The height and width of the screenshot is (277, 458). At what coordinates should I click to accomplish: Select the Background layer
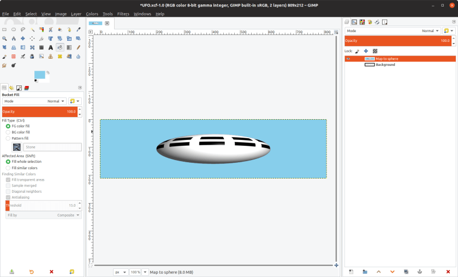[x=385, y=65]
